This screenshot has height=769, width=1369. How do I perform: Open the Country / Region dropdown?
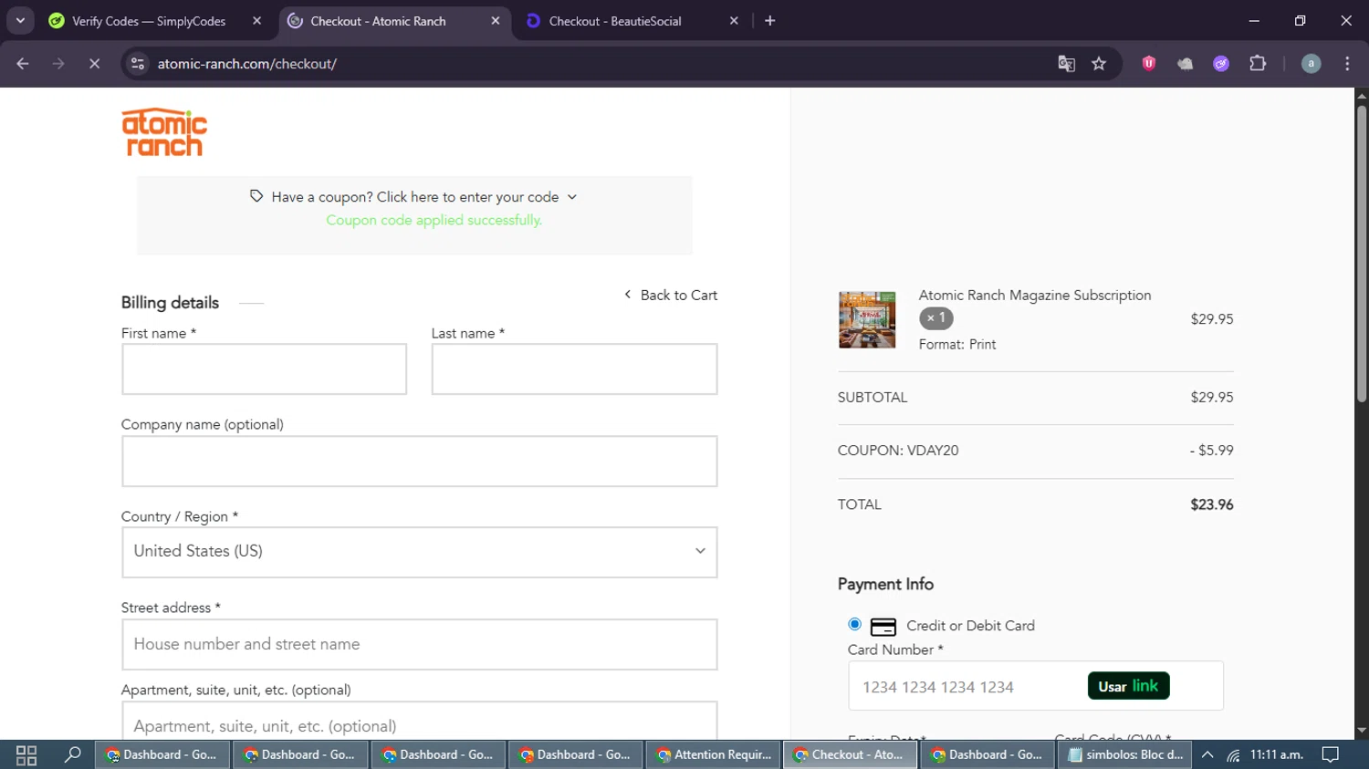[x=420, y=552]
